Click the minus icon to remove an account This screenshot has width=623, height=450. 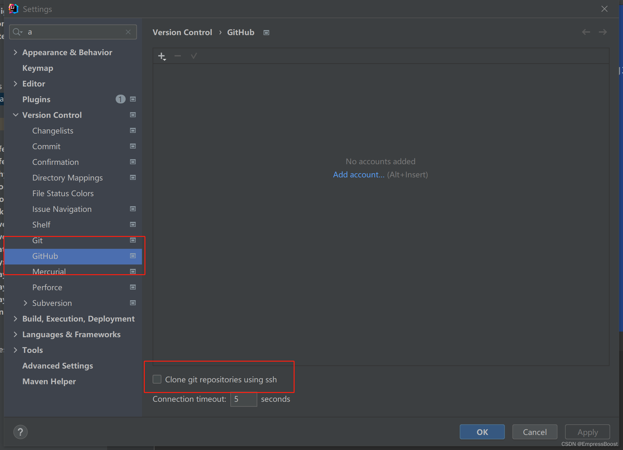tap(177, 56)
